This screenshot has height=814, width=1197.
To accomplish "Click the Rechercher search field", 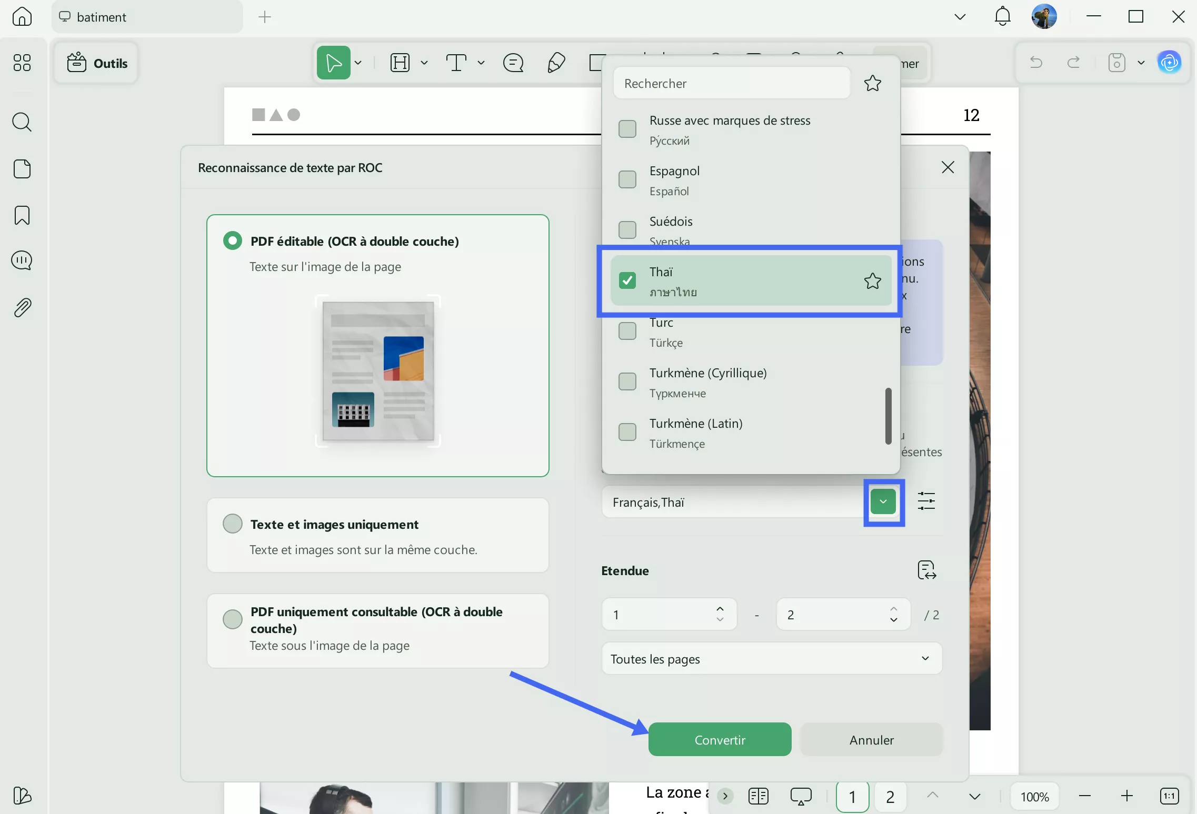I will click(731, 83).
